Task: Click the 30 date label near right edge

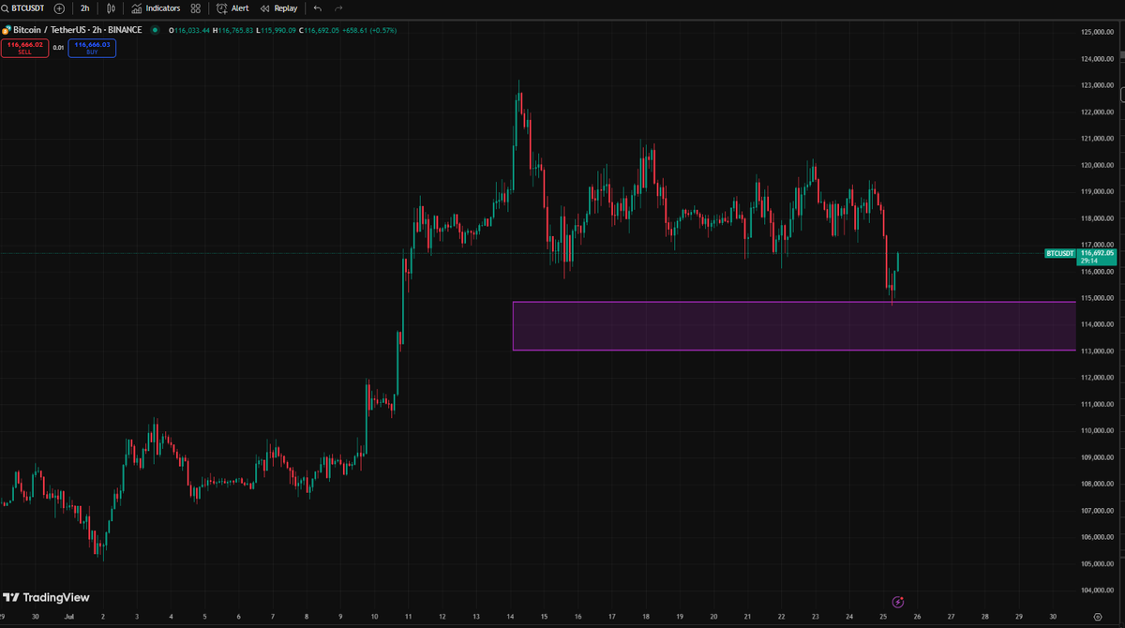Action: pyautogui.click(x=1053, y=617)
